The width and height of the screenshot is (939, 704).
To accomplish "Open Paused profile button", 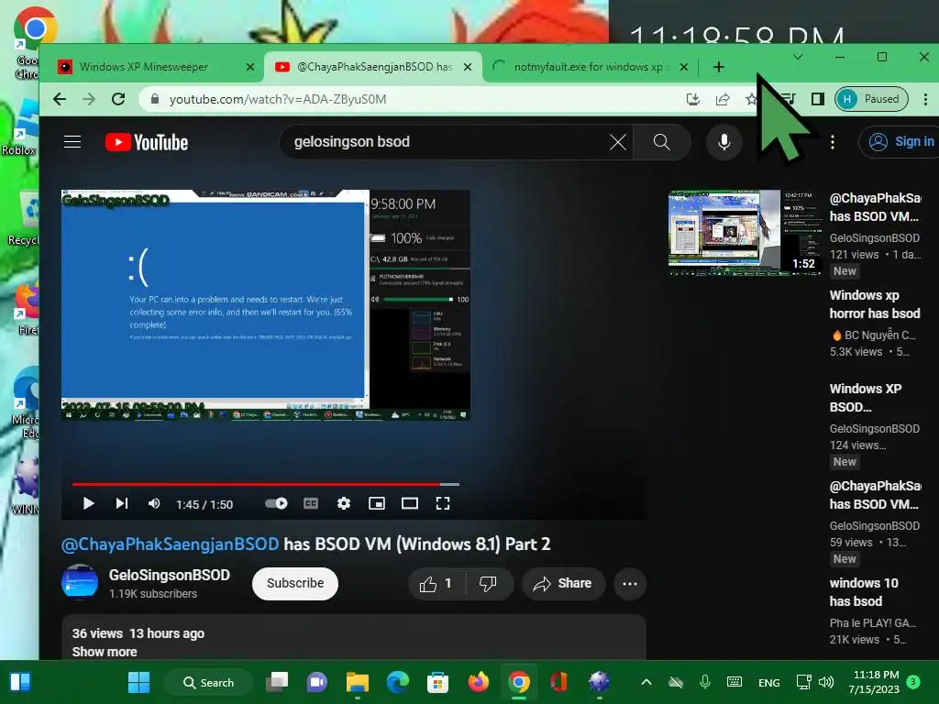I will tap(871, 99).
